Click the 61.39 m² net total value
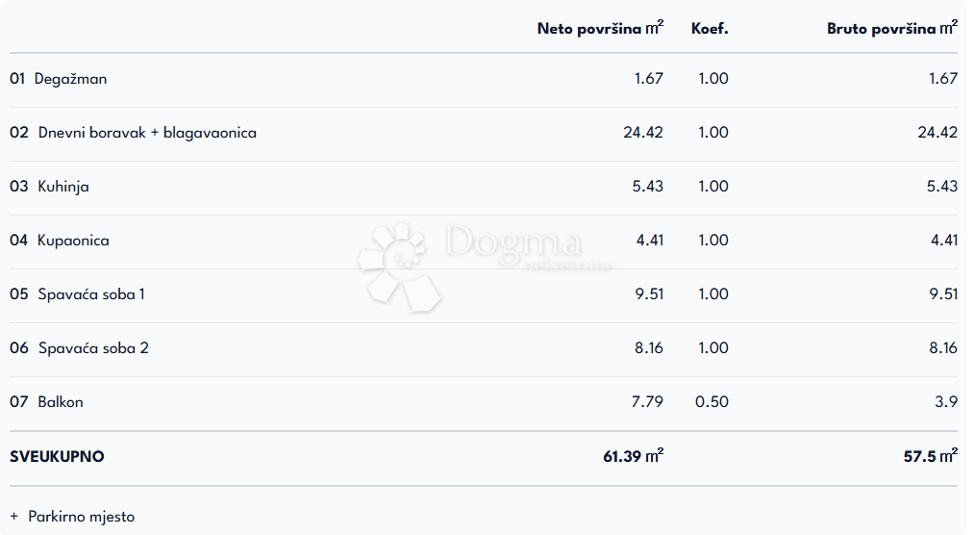 coord(633,457)
